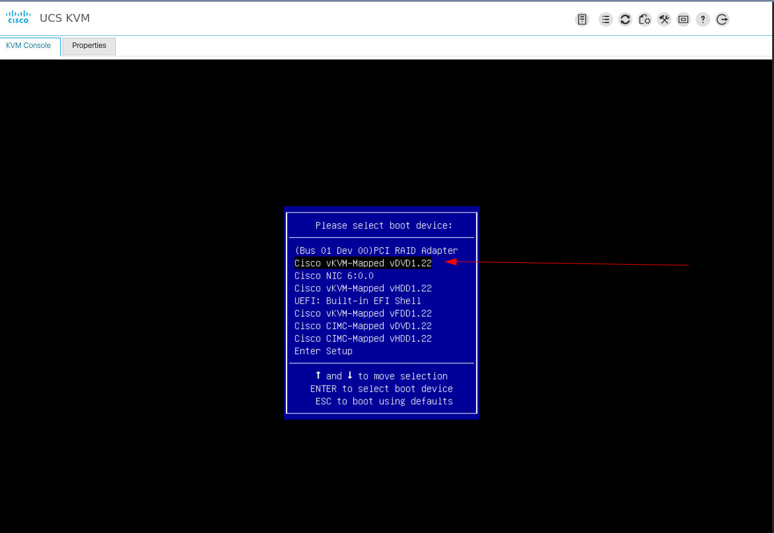Select UEFI: Built-in EFI Shell
The image size is (774, 533).
[358, 301]
